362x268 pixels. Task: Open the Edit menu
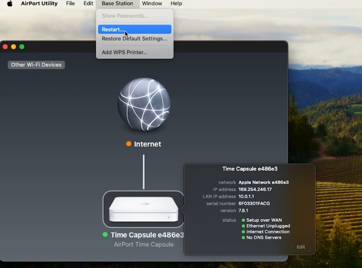(x=88, y=3)
